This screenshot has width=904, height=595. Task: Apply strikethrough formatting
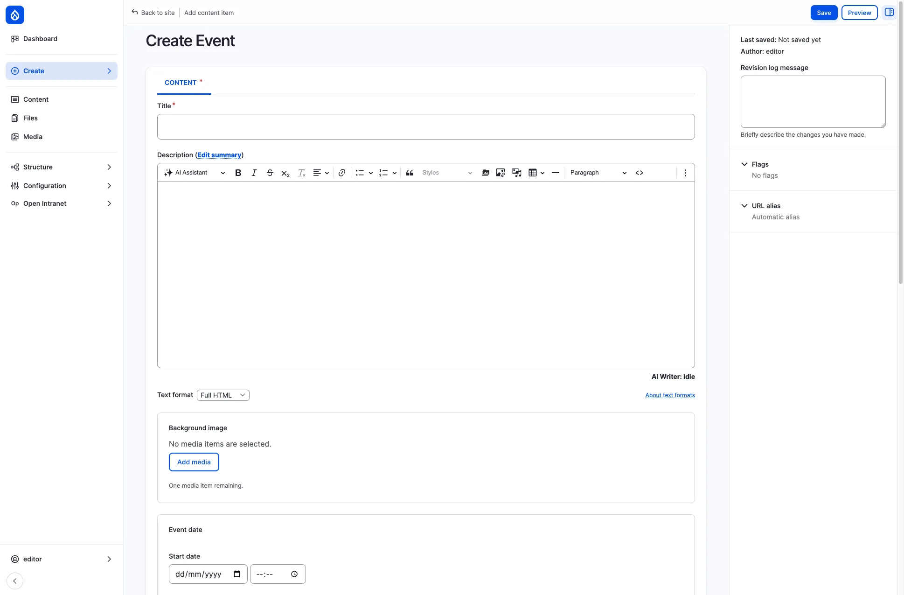coord(270,173)
